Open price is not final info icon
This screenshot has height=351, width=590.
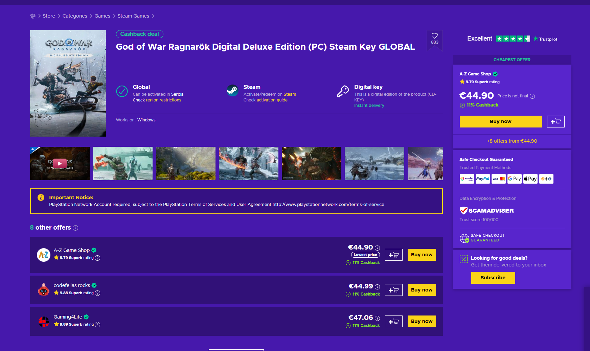coord(532,96)
